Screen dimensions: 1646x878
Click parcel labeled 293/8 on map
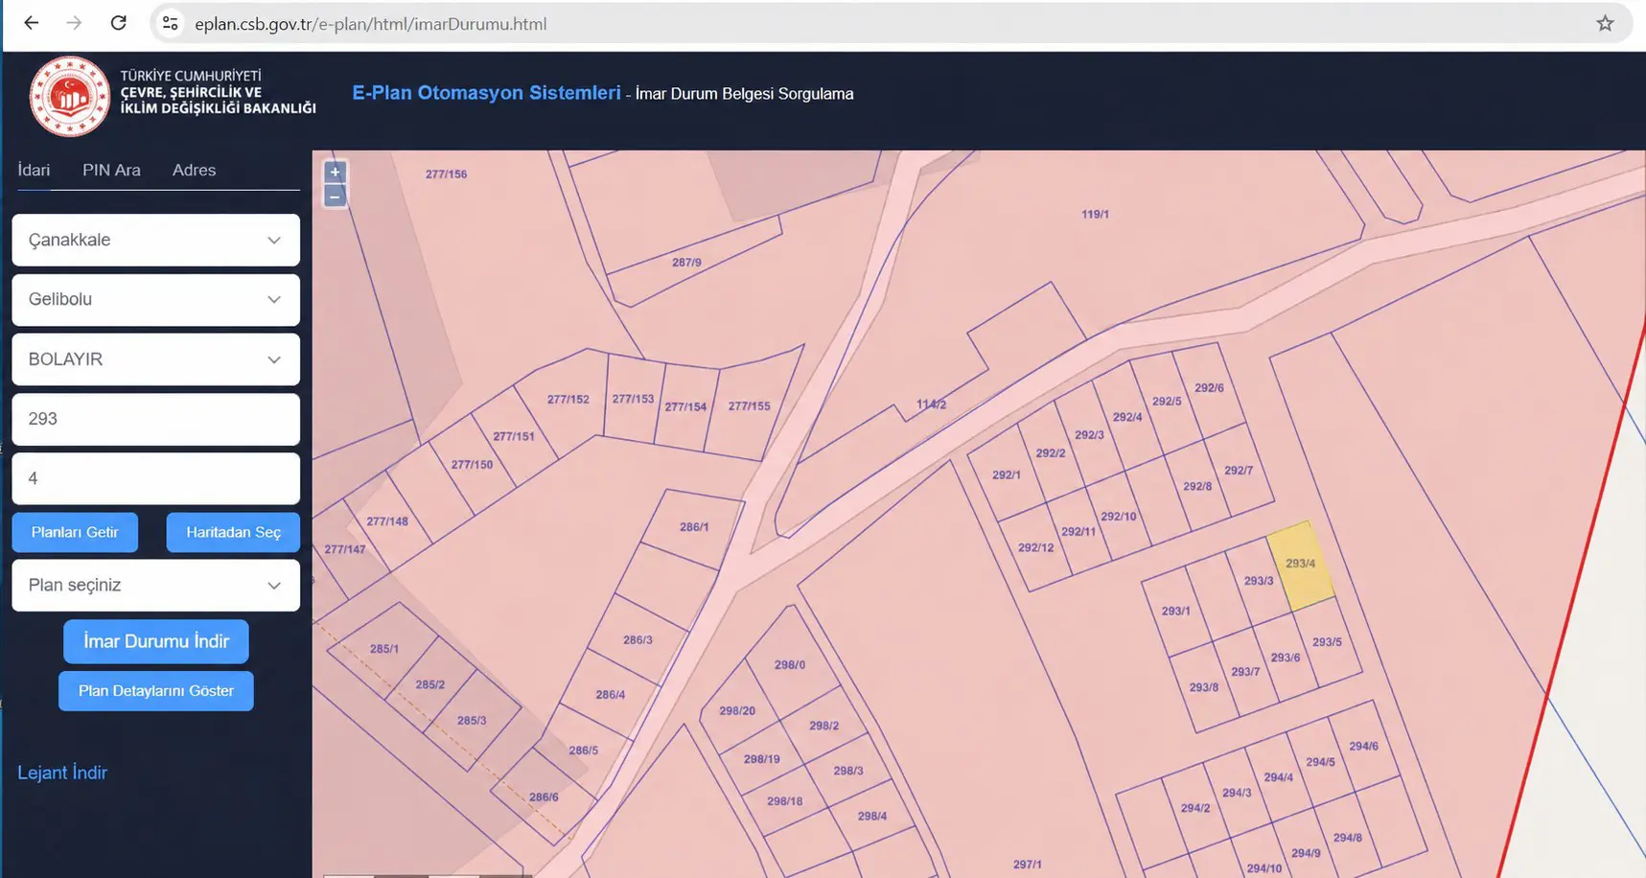pyautogui.click(x=1204, y=687)
